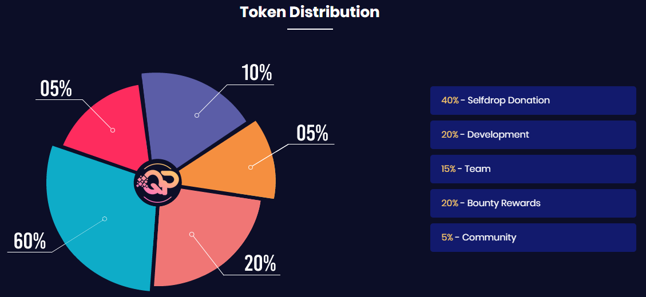Select the orange pie slice
Image resolution: width=646 pixels, height=297 pixels.
[240, 163]
